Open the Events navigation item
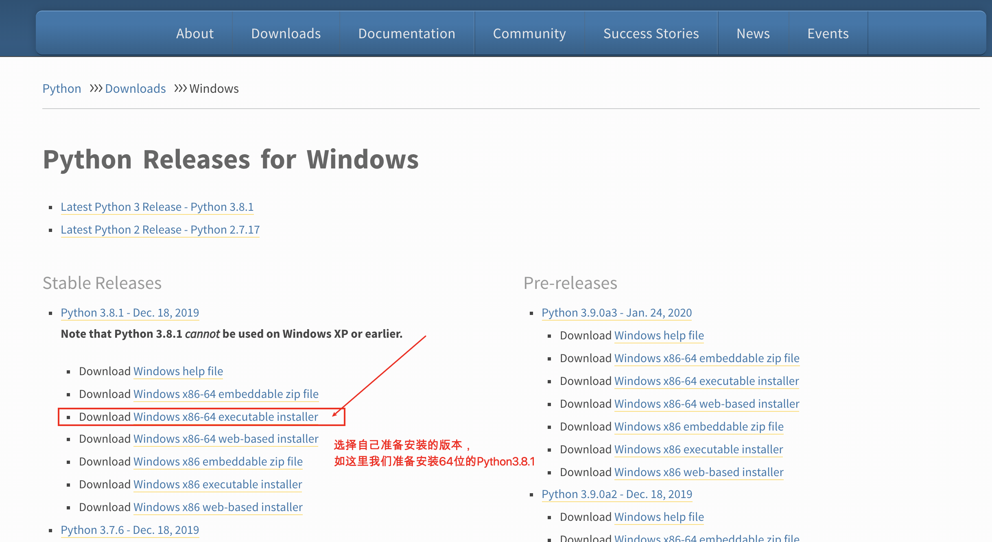Screen dimensions: 992x542 [828, 33]
